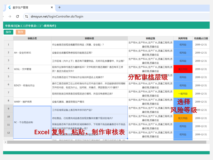
Task: Click the horizontal scrollbar of the table
Action: [93, 142]
